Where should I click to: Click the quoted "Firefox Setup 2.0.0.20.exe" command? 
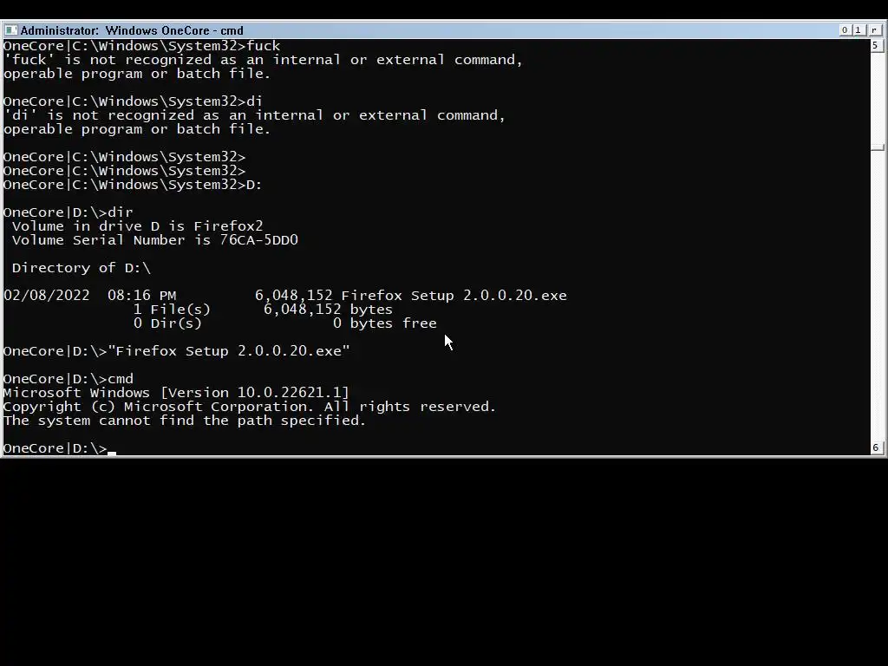229,351
